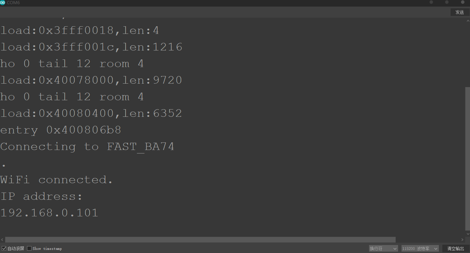This screenshot has width=470, height=253.
Task: Click the WiFi connected output line
Action: pos(56,180)
